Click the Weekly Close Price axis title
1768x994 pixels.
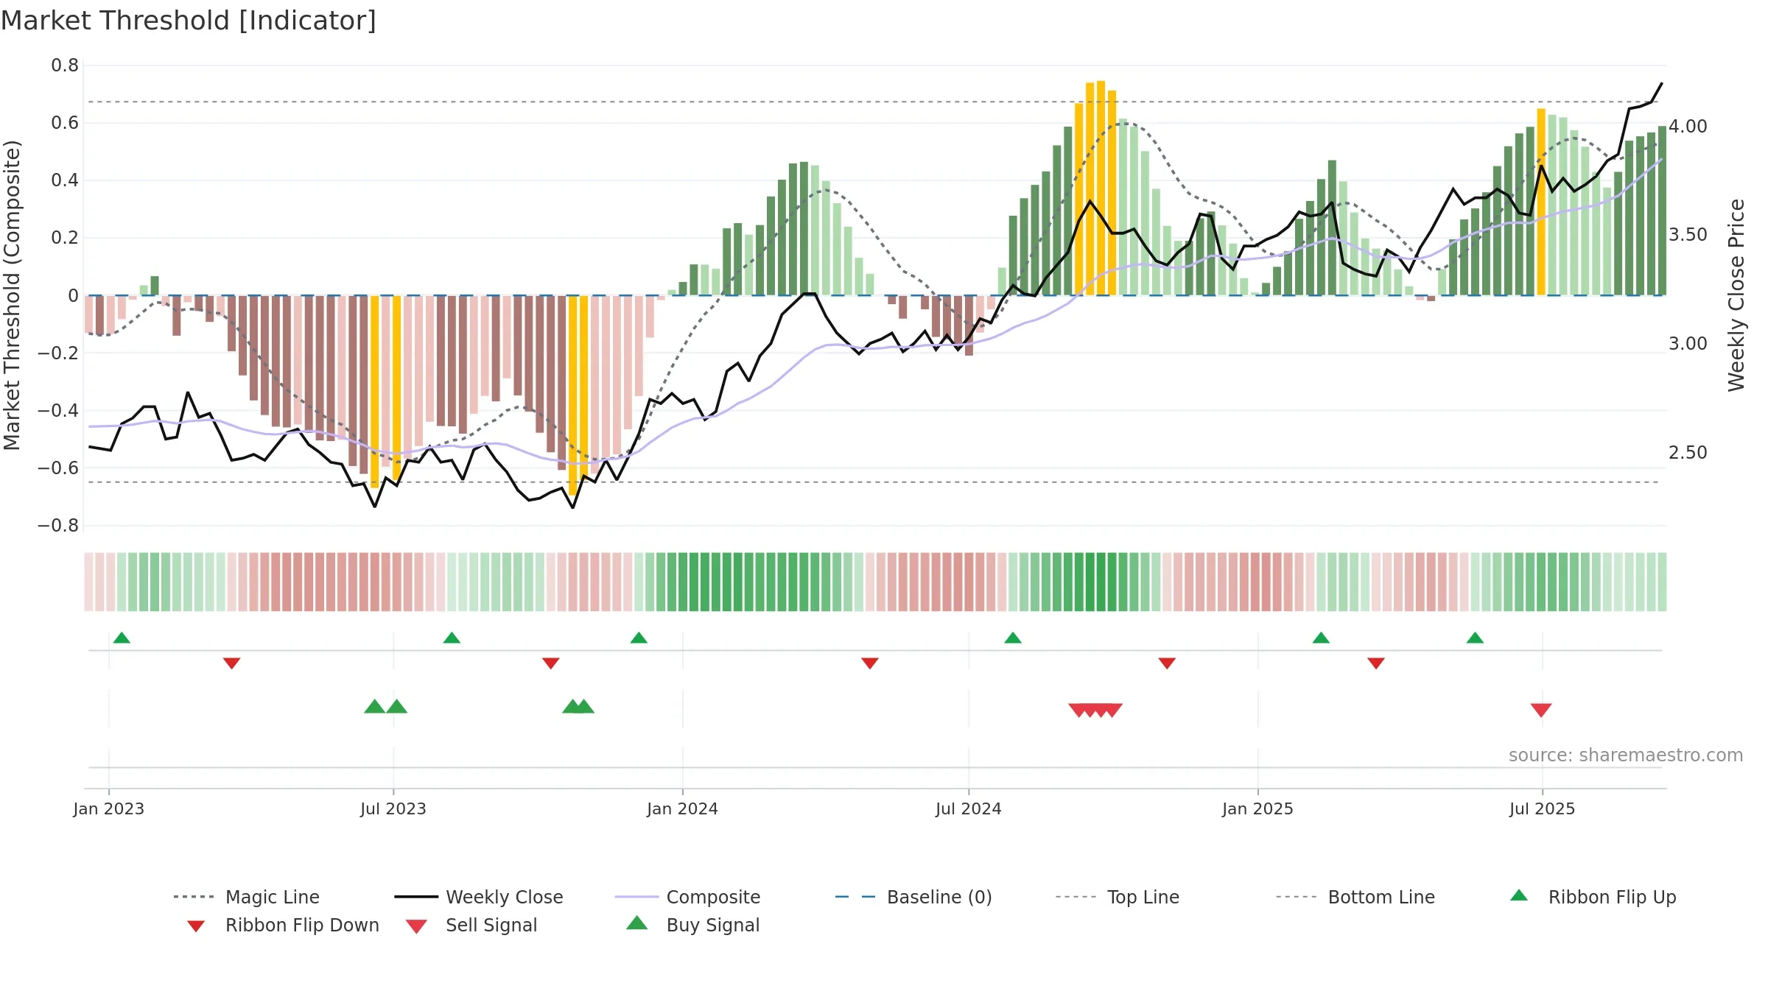tap(1736, 295)
